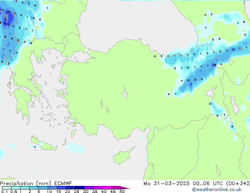Click the "25" legend scale label

76,191
